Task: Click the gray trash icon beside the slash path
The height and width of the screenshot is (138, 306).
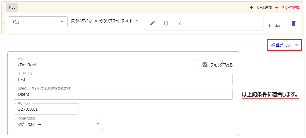Action: (166, 23)
